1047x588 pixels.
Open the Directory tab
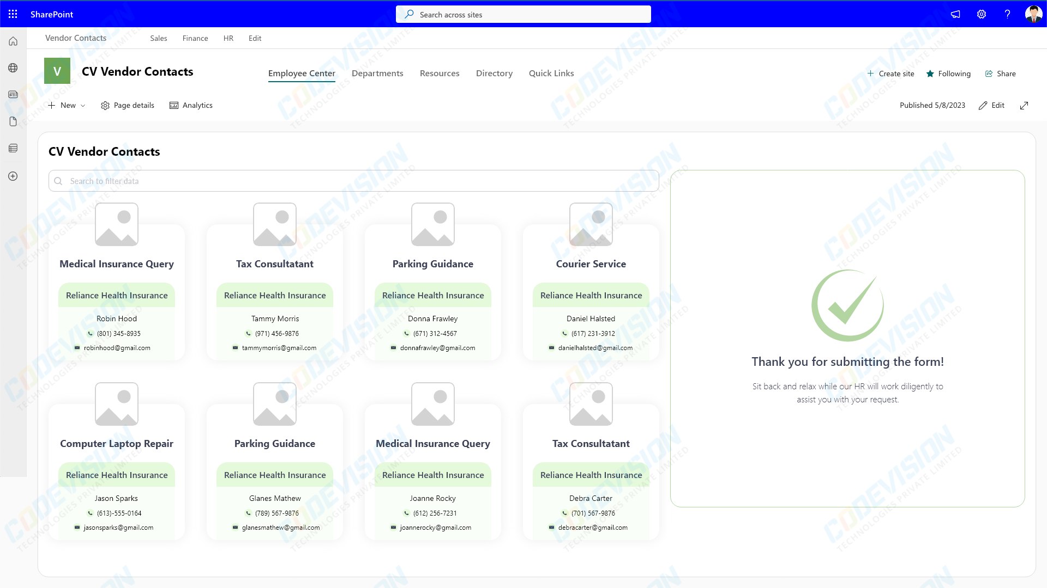494,73
